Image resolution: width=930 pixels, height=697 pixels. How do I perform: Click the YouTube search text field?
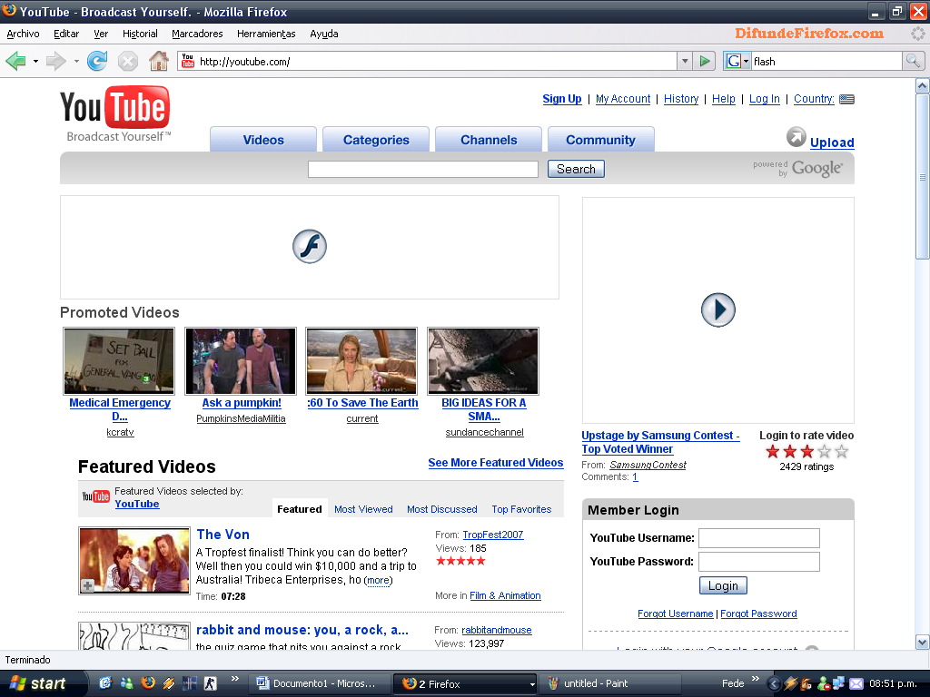tap(423, 169)
